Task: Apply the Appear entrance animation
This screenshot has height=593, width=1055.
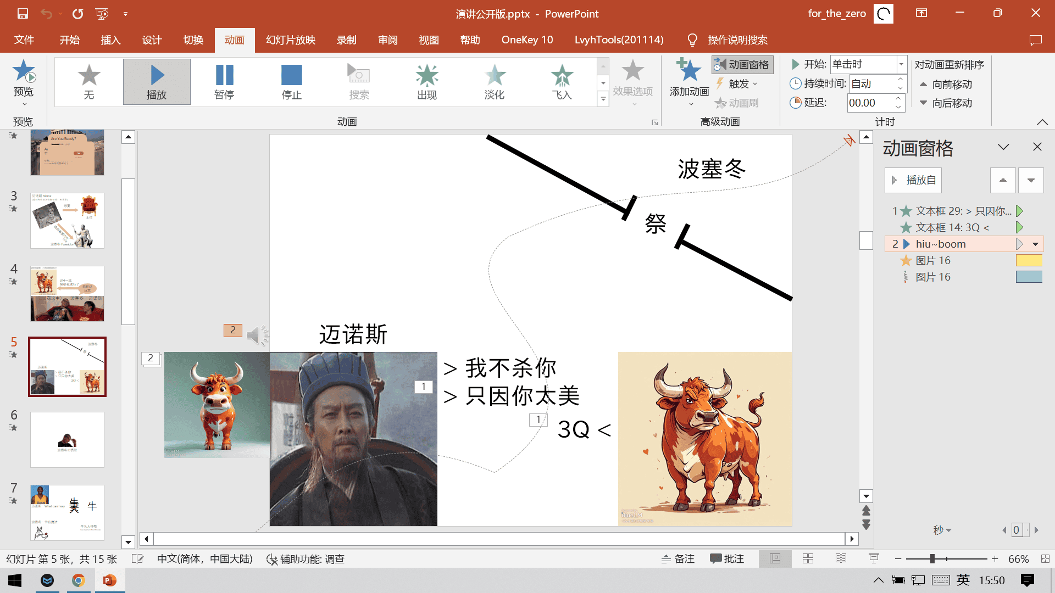Action: tap(426, 81)
